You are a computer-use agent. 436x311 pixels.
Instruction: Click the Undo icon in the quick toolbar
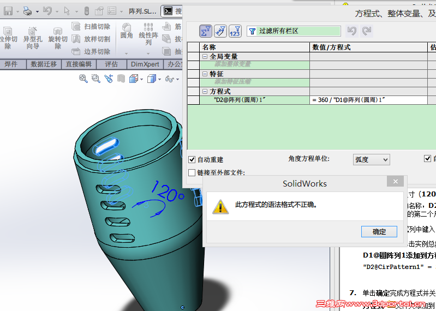pyautogui.click(x=47, y=11)
